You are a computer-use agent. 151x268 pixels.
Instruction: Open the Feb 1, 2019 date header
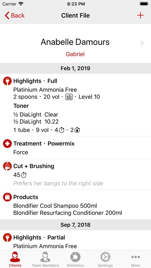[x=75, y=68]
